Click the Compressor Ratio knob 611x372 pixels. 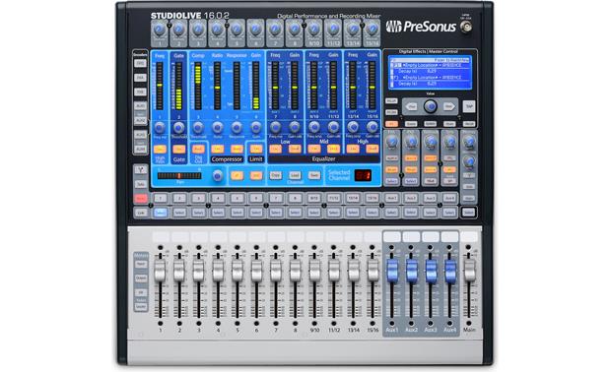(x=218, y=128)
